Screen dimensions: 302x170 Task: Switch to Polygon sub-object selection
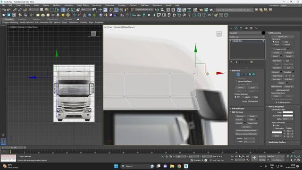tap(250, 74)
